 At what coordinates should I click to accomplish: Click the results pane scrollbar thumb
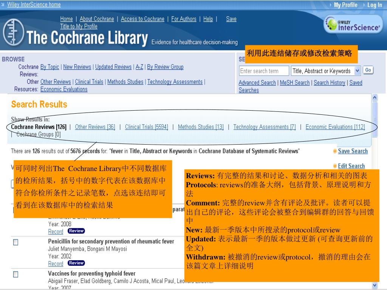click(x=375, y=119)
